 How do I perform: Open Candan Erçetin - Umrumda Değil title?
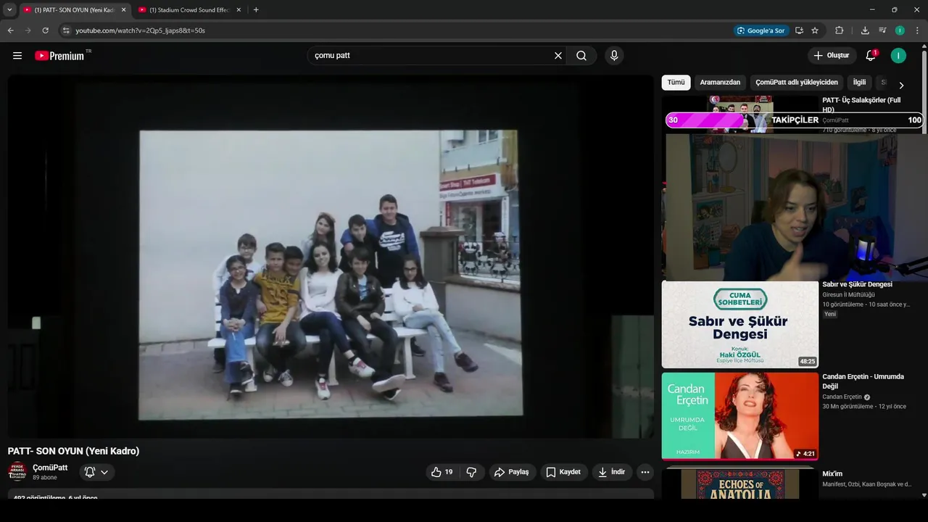pyautogui.click(x=863, y=381)
